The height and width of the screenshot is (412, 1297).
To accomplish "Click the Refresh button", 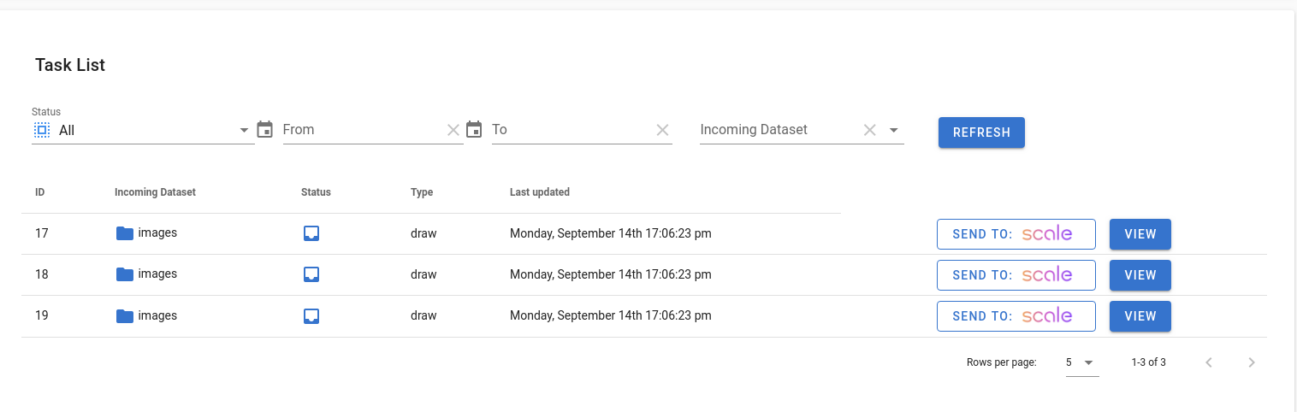I will [981, 132].
